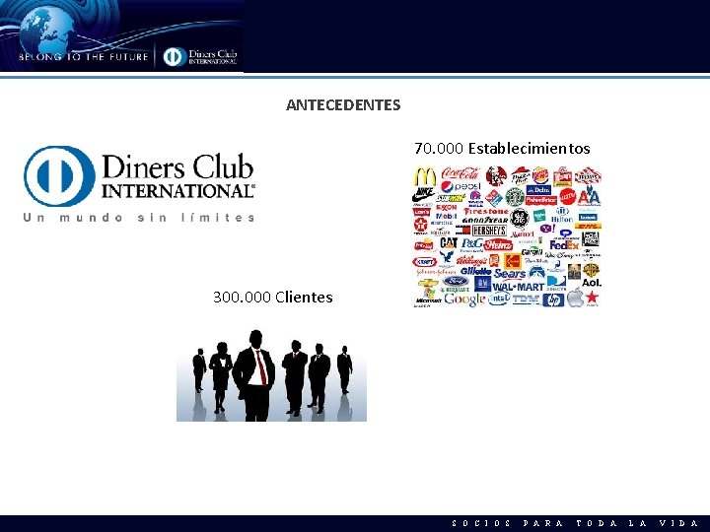The width and height of the screenshot is (710, 532).
Task: Click the Goodyear logo
Action: point(485,220)
